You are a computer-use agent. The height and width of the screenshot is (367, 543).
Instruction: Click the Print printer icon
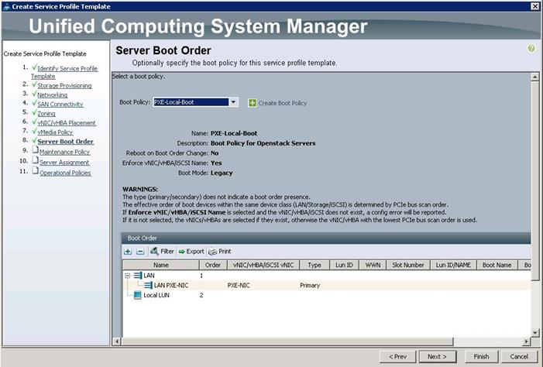pyautogui.click(x=212, y=252)
